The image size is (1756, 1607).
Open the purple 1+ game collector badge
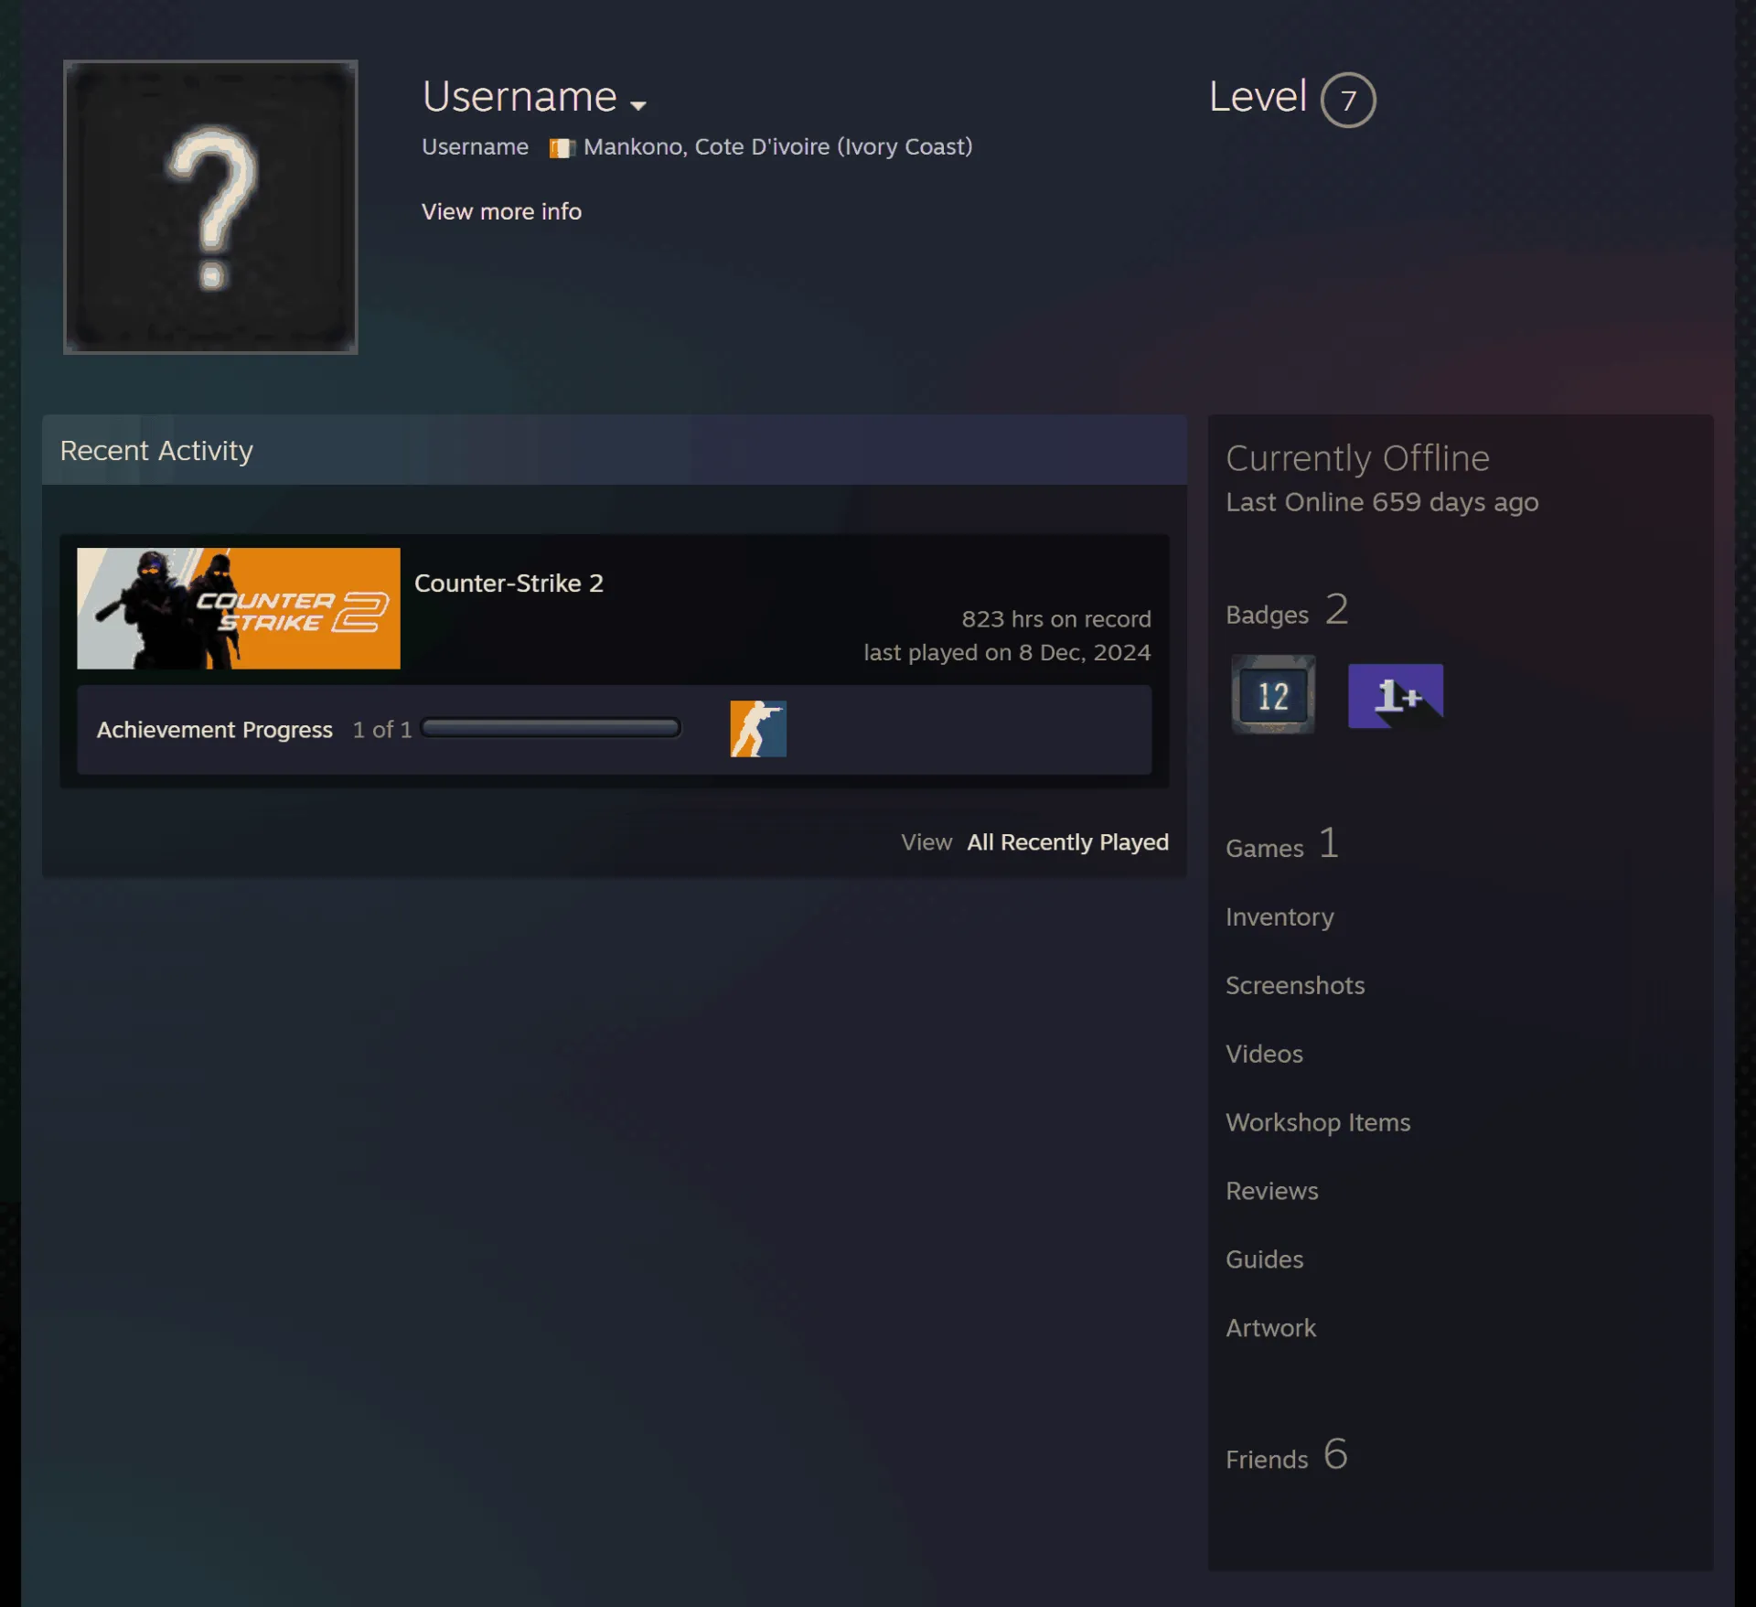pos(1396,696)
